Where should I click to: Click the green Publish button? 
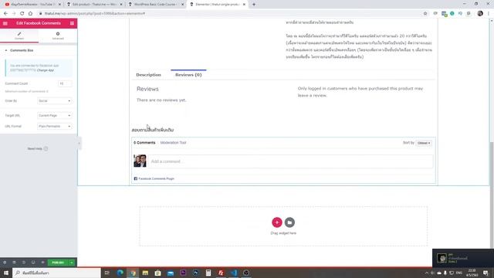pos(58,263)
